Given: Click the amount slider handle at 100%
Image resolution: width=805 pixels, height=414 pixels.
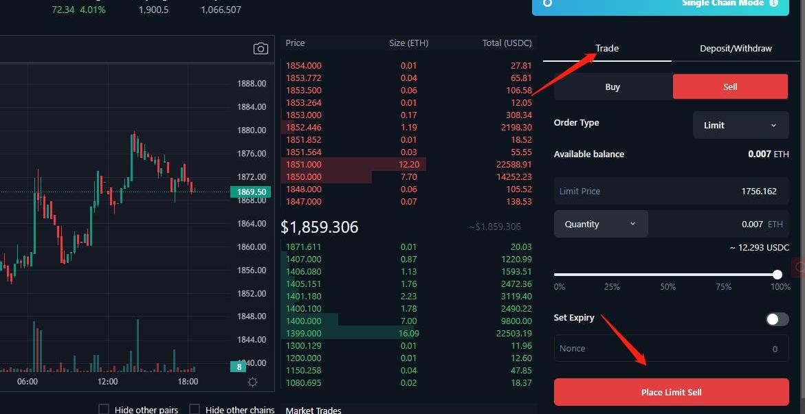Looking at the screenshot, I should tap(777, 275).
